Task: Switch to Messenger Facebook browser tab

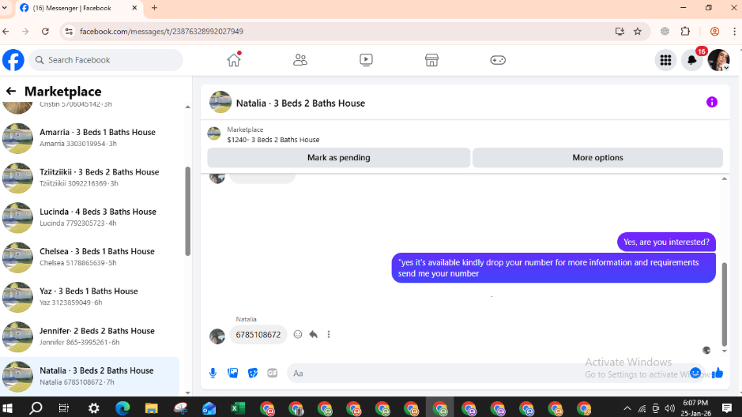Action: (79, 8)
